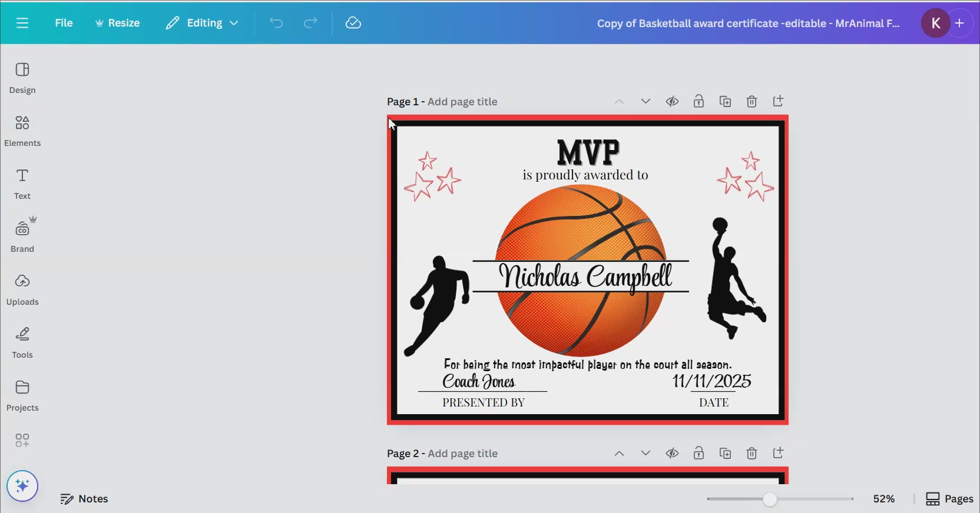Delete Page 1 with trash icon
Image resolution: width=980 pixels, height=513 pixels.
point(751,101)
